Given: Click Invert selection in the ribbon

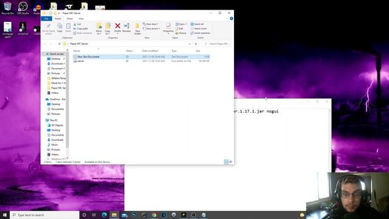Looking at the screenshot, I should coord(200,33).
